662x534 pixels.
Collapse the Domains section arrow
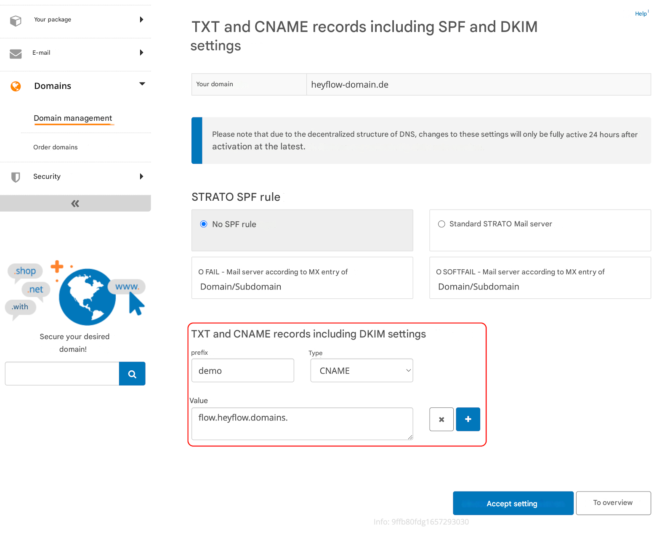(x=142, y=84)
